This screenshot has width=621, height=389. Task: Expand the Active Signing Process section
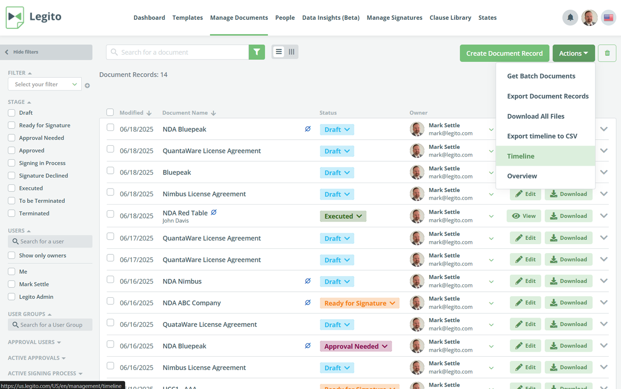click(45, 373)
